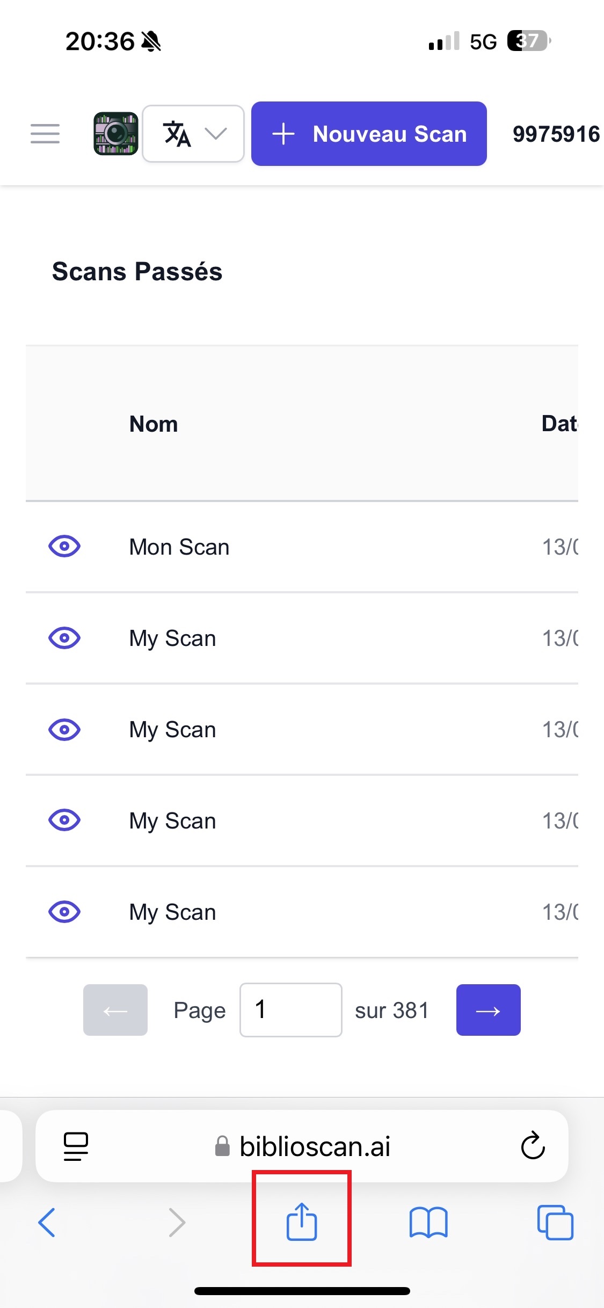Show Safari open tabs overview

[x=555, y=1223]
